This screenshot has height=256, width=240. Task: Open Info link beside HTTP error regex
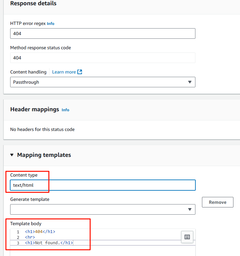pyautogui.click(x=50, y=24)
